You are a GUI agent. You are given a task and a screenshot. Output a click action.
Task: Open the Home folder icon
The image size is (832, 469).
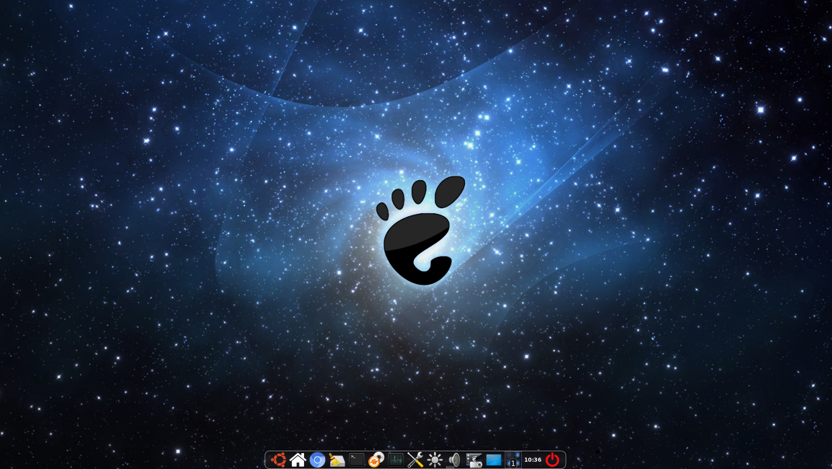point(298,460)
